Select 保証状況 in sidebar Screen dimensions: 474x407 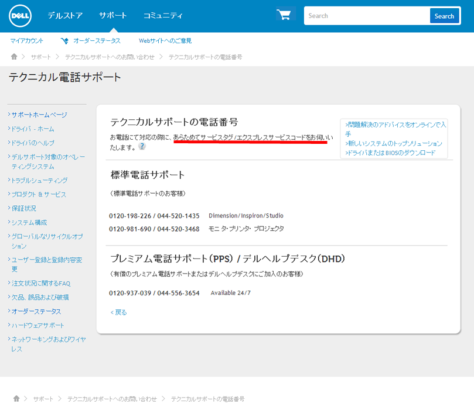coord(23,208)
